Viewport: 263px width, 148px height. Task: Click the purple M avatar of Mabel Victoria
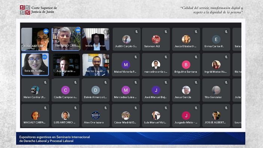click(x=126, y=65)
